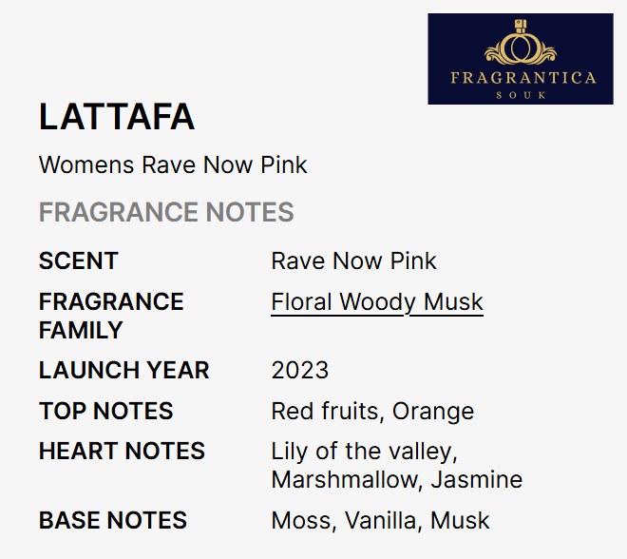
Task: Open the Floral Woody Musk link
Action: pyautogui.click(x=377, y=302)
